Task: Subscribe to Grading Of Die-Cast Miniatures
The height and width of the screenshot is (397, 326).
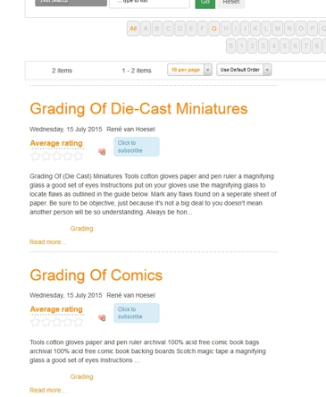Action: (137, 147)
